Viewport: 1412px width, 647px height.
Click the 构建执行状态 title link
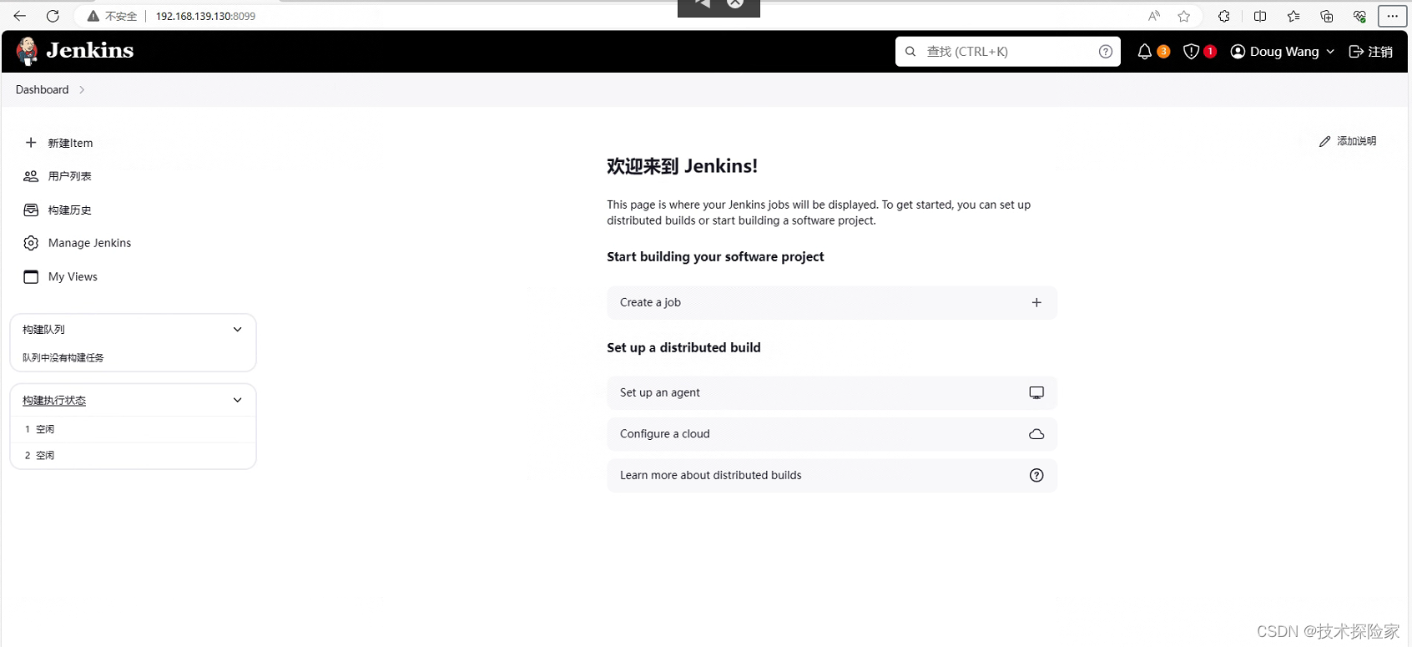[x=54, y=401]
